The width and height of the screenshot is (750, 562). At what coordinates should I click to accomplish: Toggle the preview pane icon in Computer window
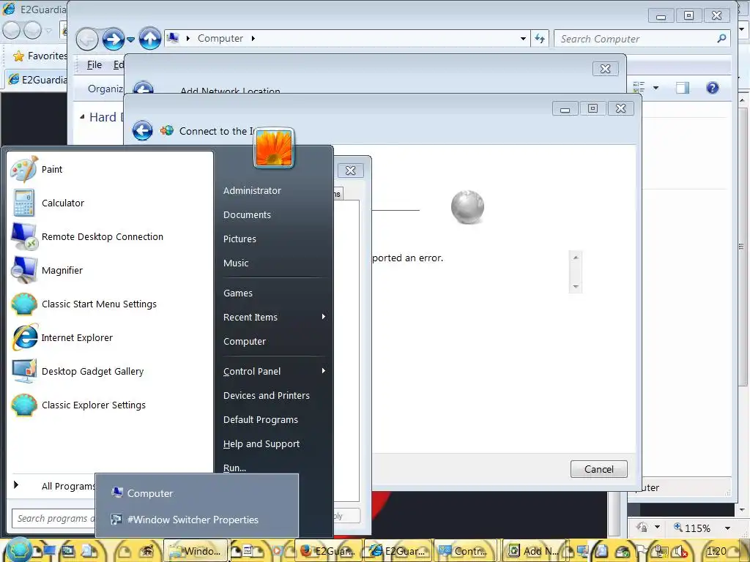683,88
